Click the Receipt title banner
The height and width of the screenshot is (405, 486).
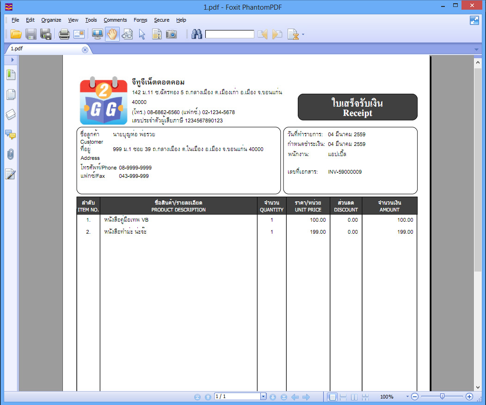coord(357,107)
